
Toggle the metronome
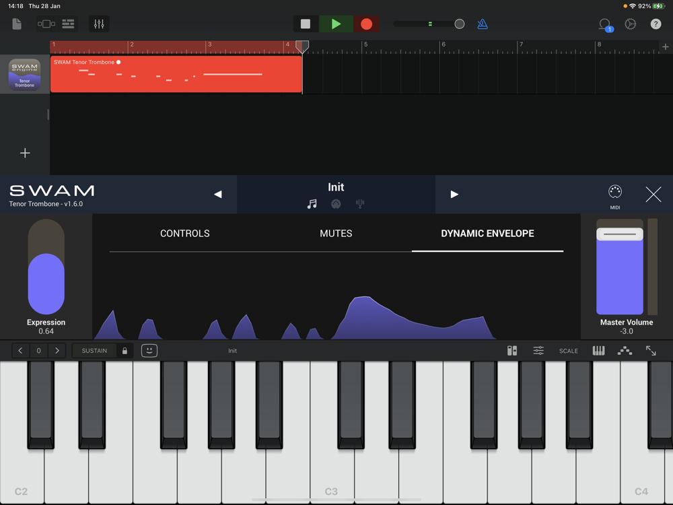point(483,24)
